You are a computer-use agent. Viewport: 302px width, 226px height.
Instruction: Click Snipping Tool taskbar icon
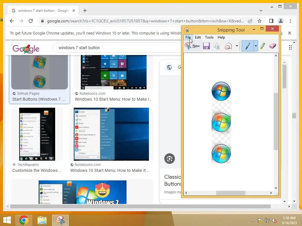(60, 220)
